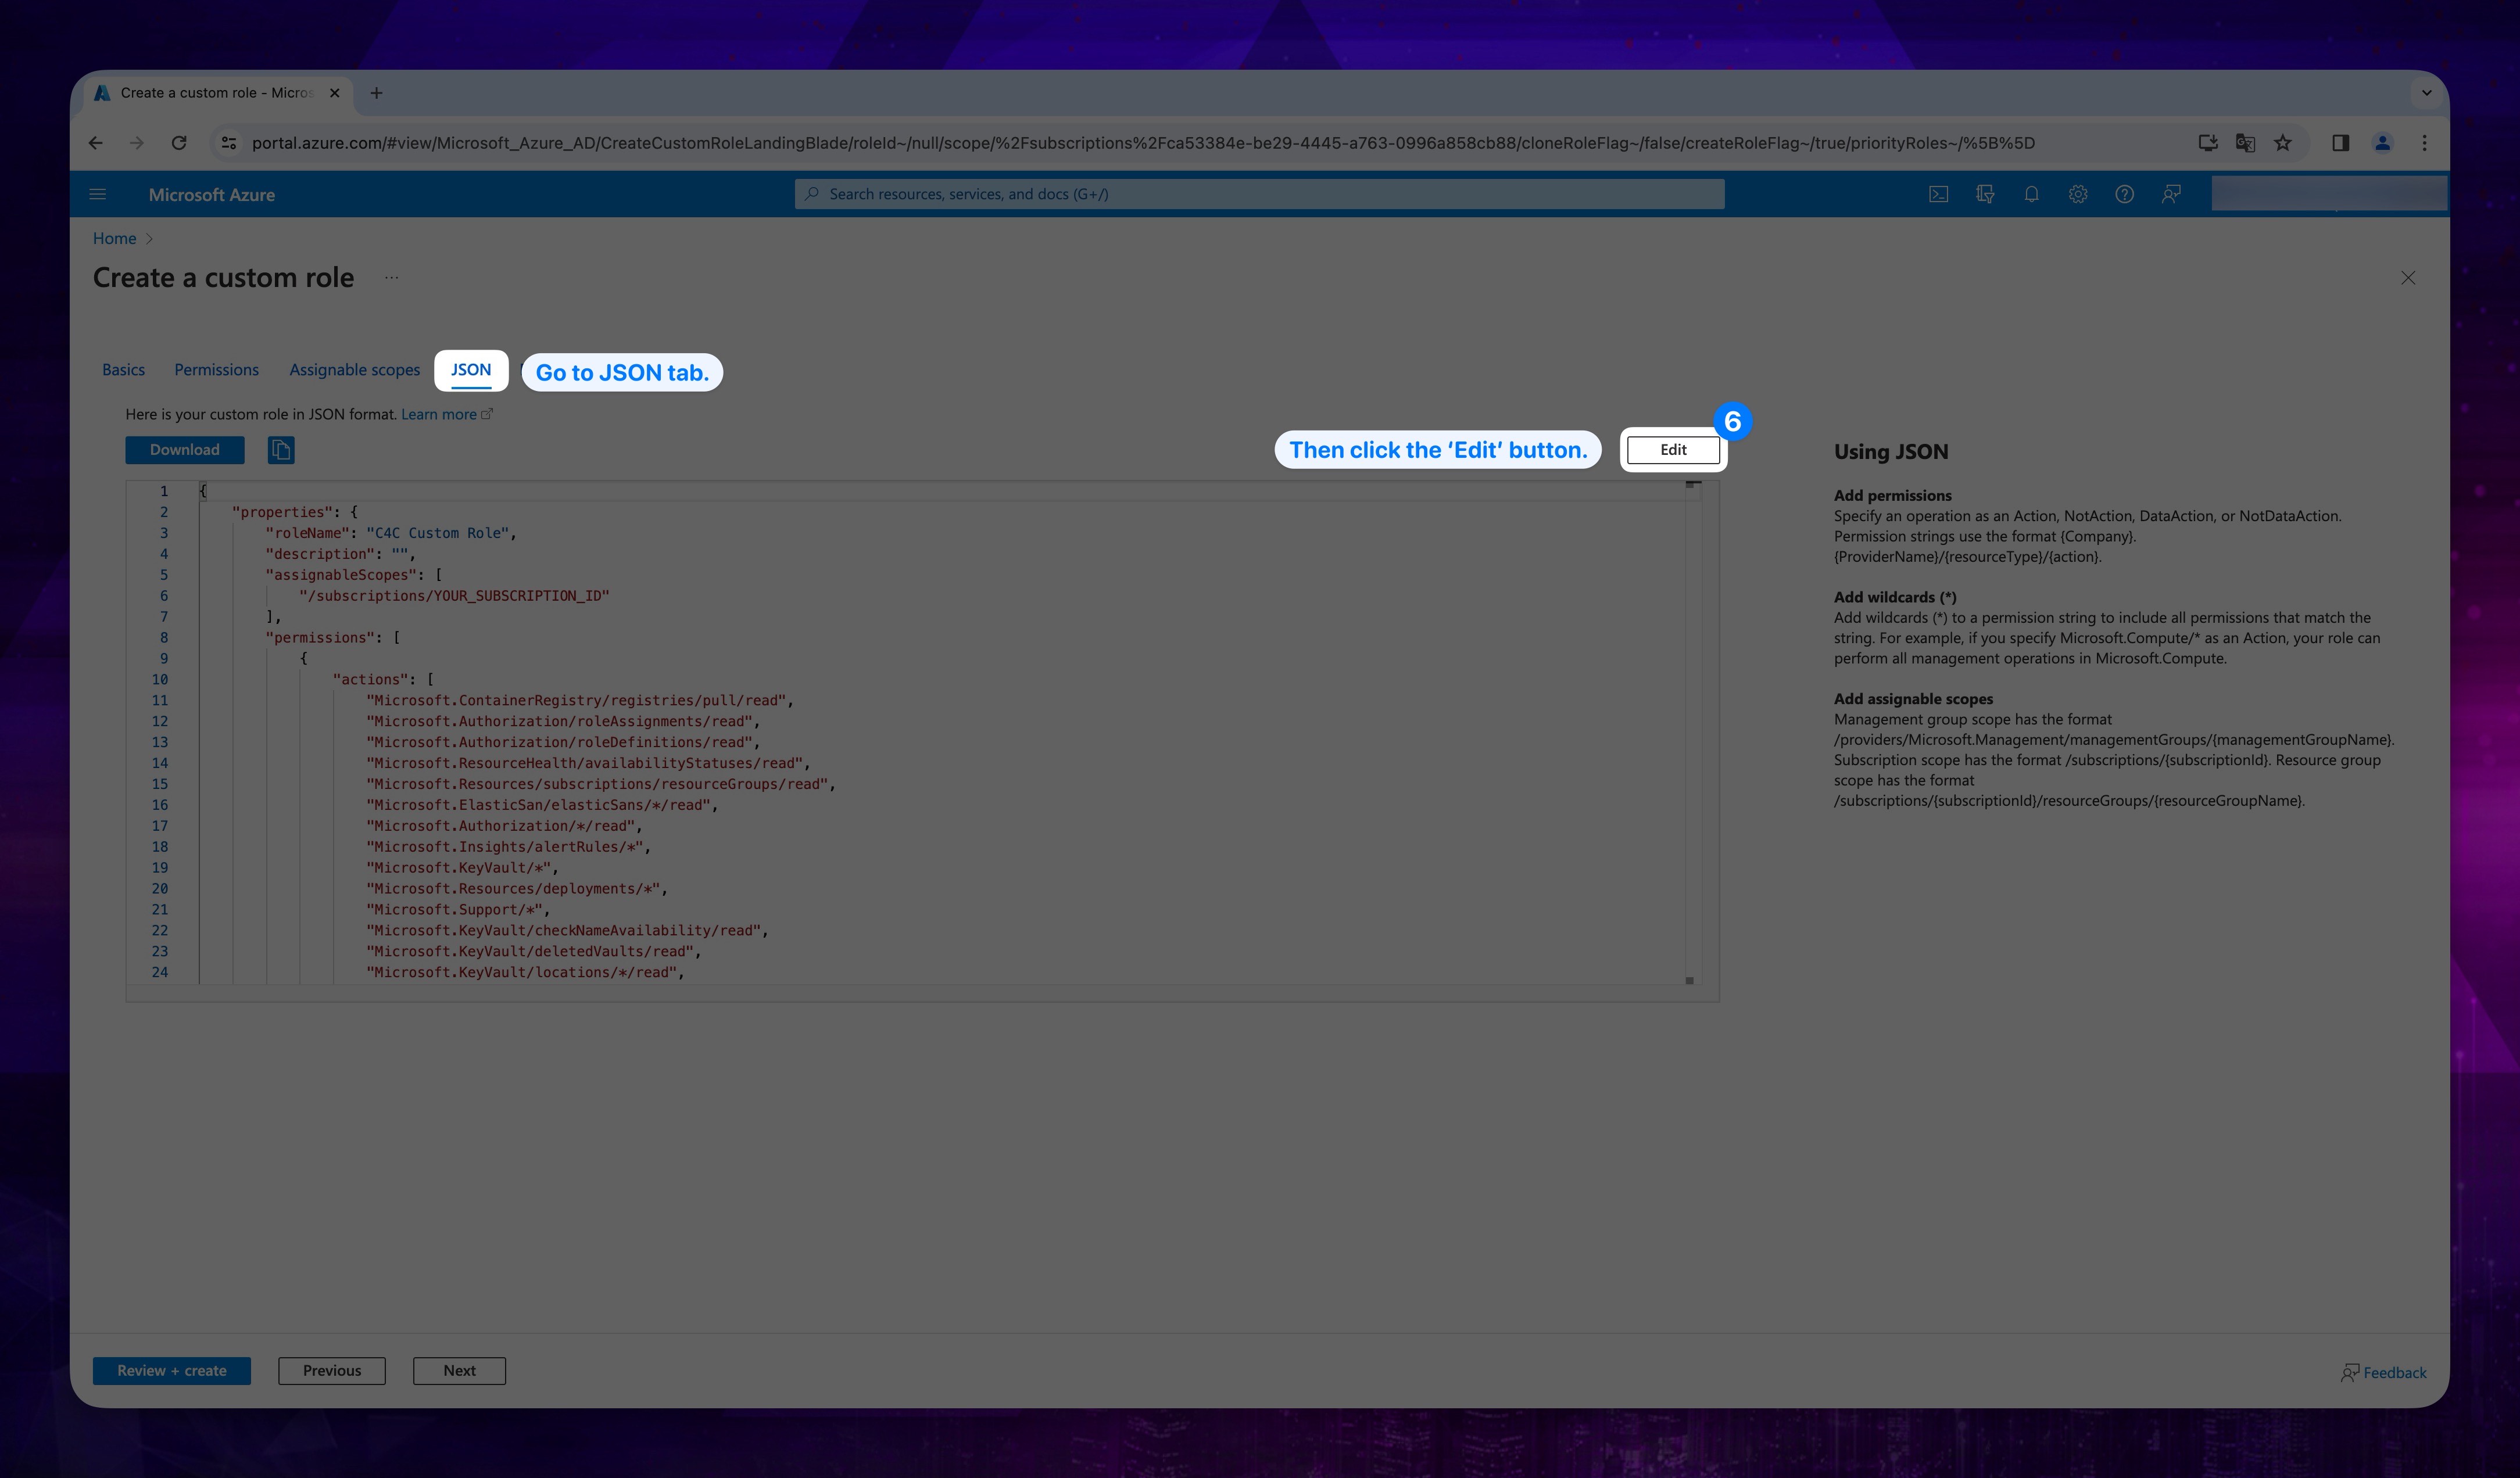This screenshot has width=2520, height=1478.
Task: Switch to the Basics tab
Action: coord(123,369)
